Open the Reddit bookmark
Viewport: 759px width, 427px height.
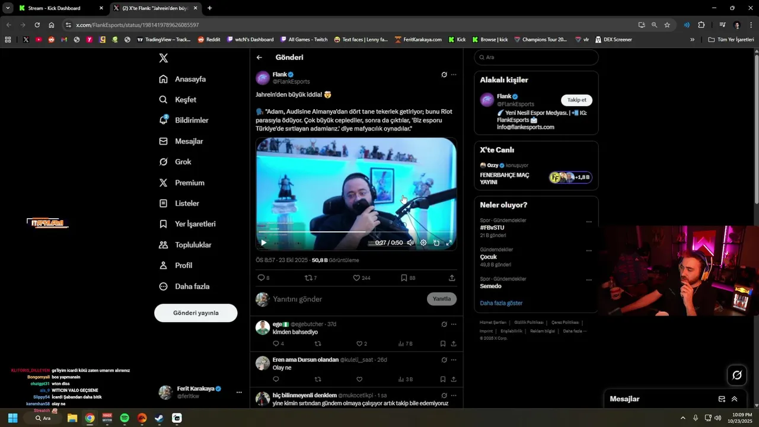pos(209,40)
